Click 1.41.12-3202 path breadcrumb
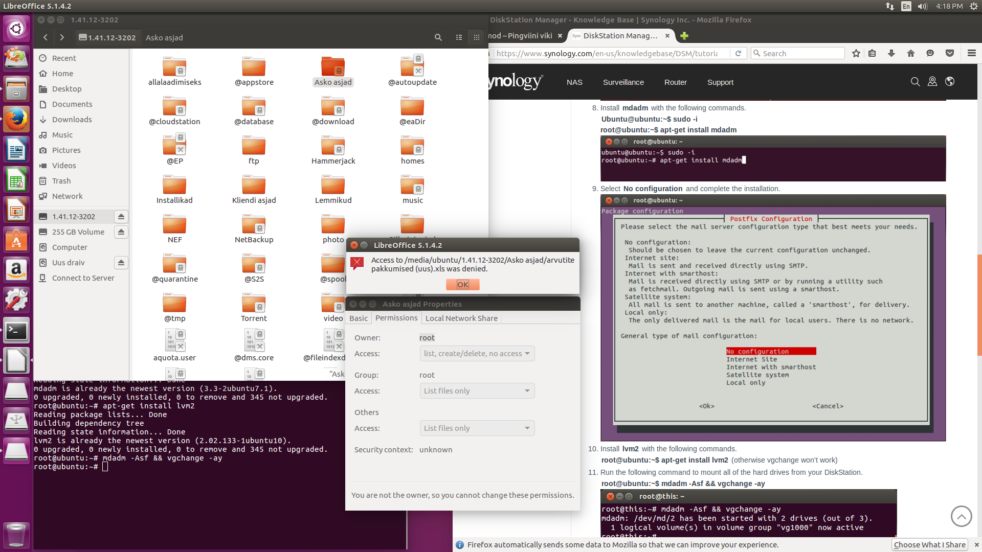This screenshot has width=982, height=552. [x=107, y=37]
